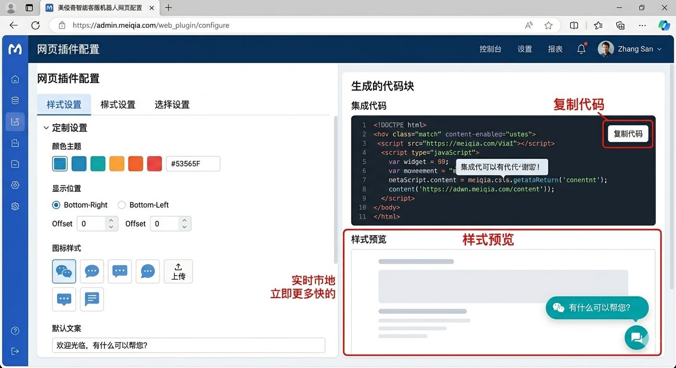Open the settings gear icon in the sidebar
The height and width of the screenshot is (368, 676).
[15, 184]
